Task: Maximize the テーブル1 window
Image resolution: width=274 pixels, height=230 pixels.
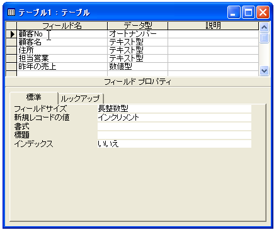Action: 248,13
